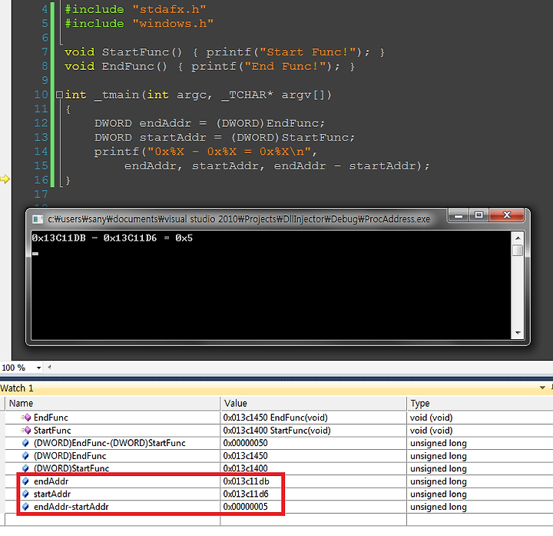Viewport: 553px width, 536px height.
Task: Click the unsigned long type of endAddr
Action: tap(439, 481)
